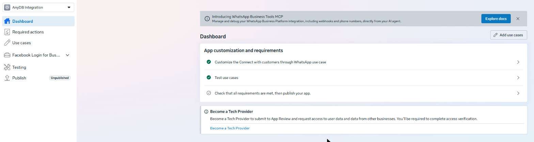Click the Unpublished status badge
The height and width of the screenshot is (142, 534).
pos(60,78)
